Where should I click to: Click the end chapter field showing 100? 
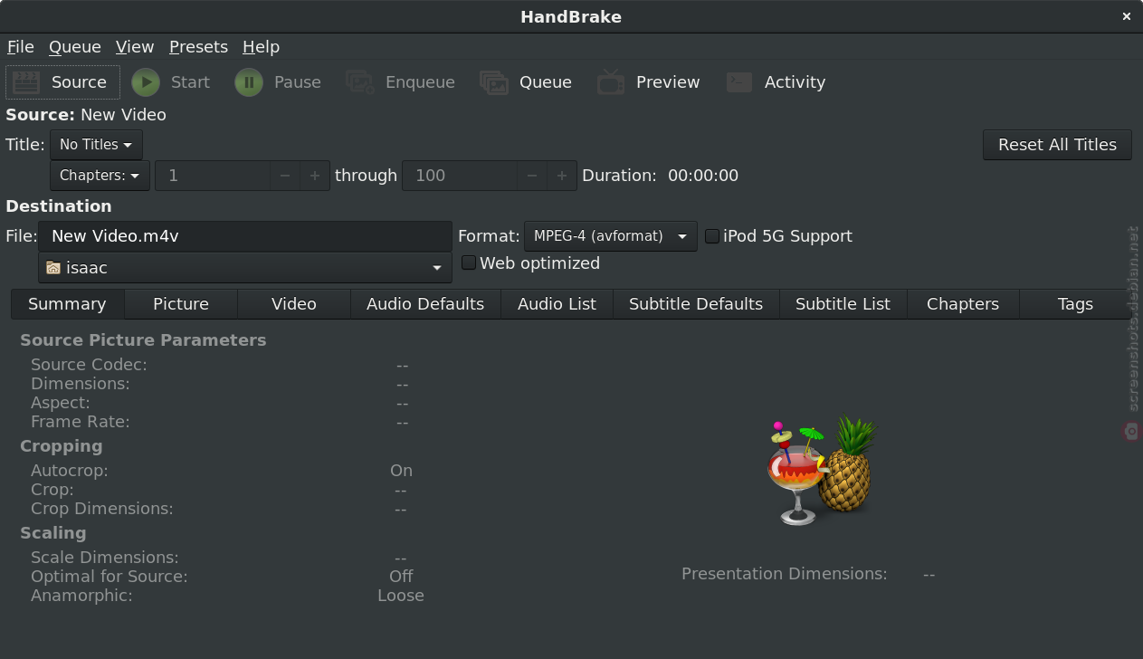click(x=460, y=176)
